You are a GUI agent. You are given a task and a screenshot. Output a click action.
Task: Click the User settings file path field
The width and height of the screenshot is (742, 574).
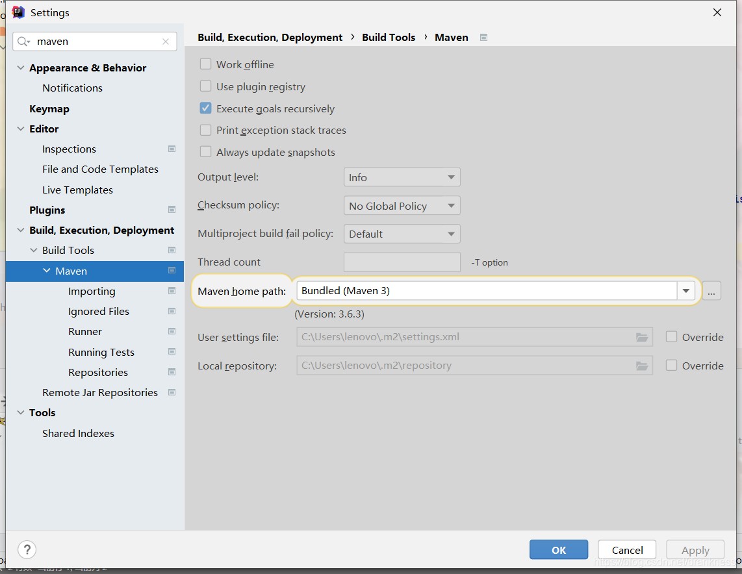(475, 337)
